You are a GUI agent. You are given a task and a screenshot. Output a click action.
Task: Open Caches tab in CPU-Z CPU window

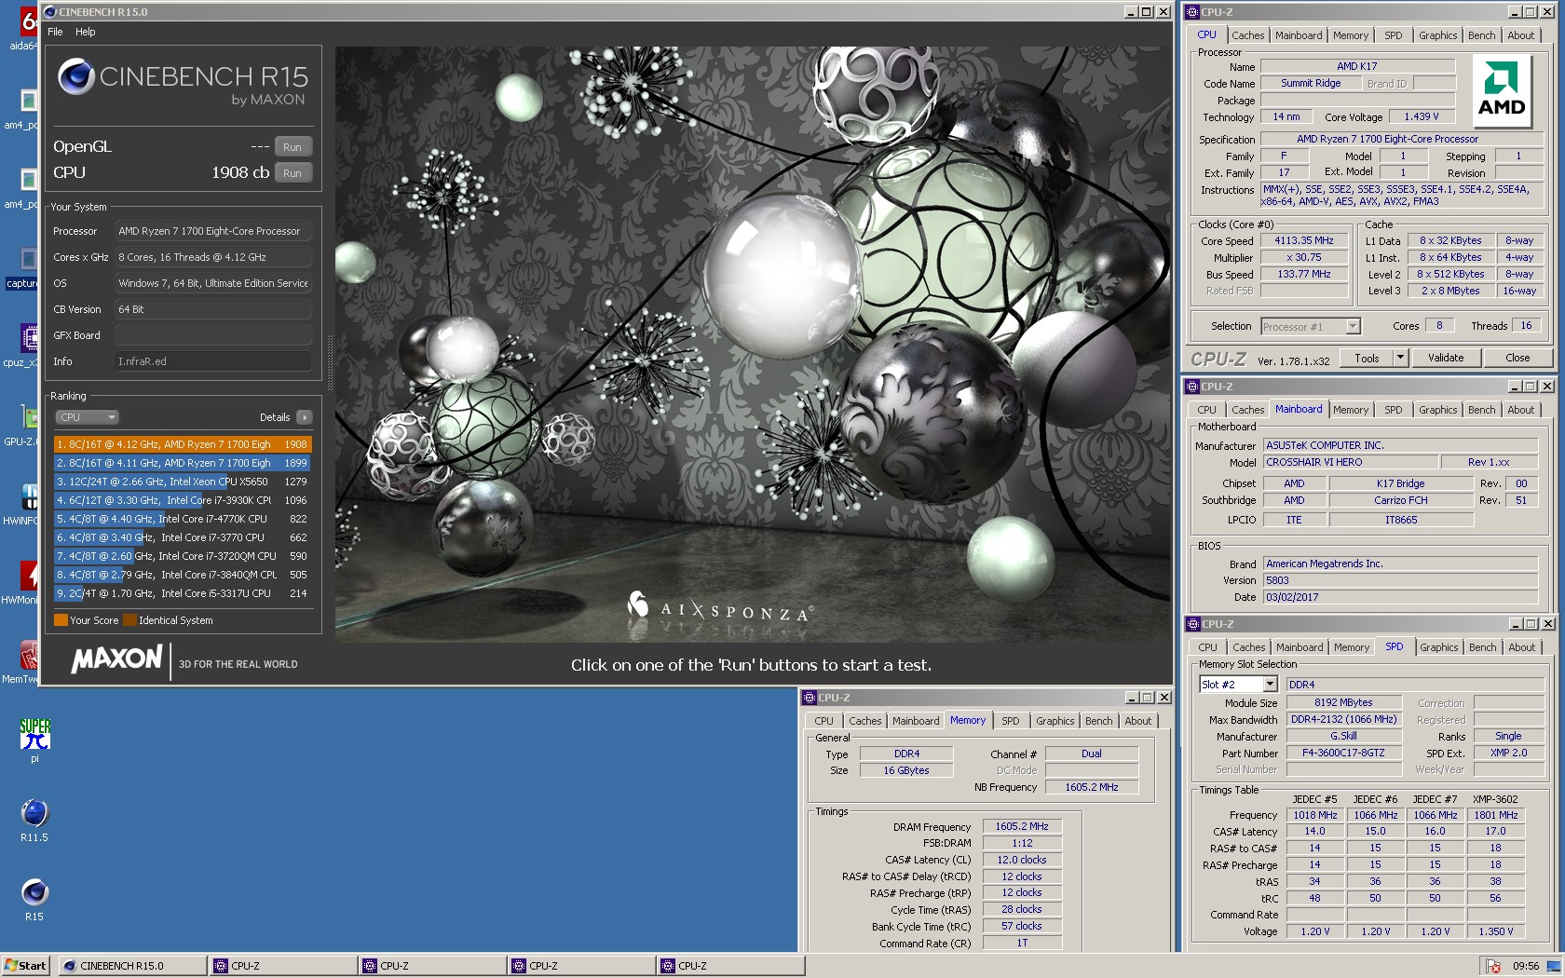(x=1247, y=35)
